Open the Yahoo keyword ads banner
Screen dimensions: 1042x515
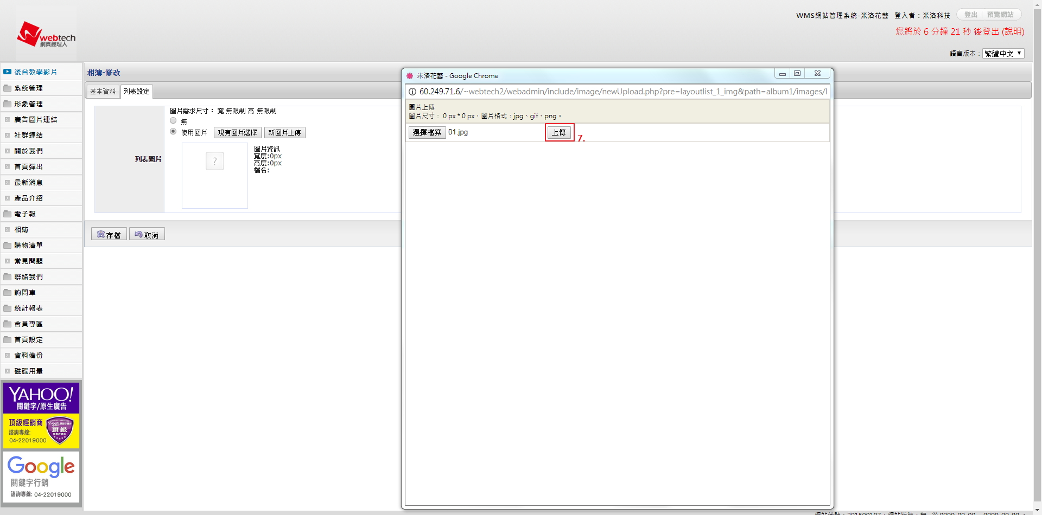41,415
